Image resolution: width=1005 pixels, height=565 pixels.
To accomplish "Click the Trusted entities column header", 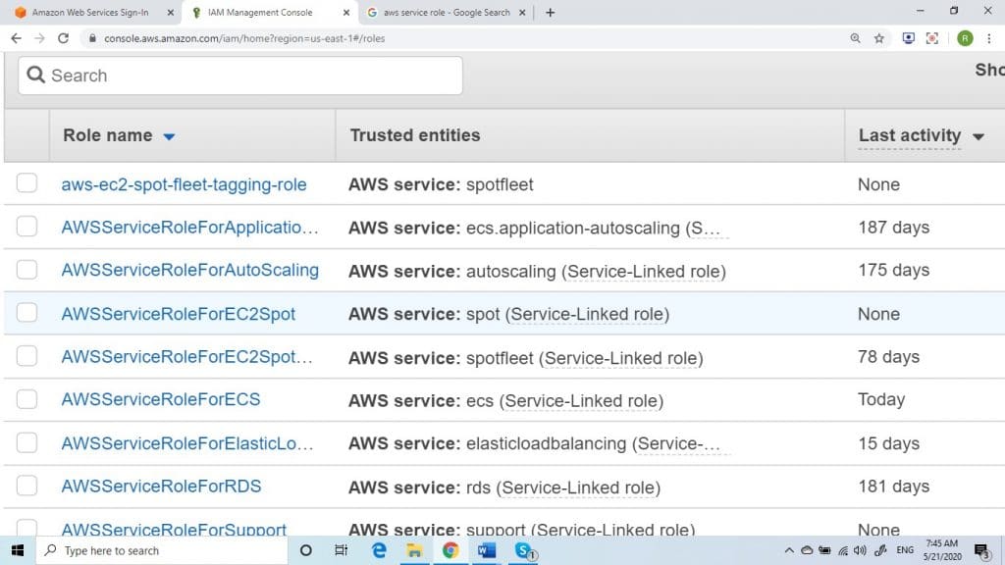I will (415, 135).
